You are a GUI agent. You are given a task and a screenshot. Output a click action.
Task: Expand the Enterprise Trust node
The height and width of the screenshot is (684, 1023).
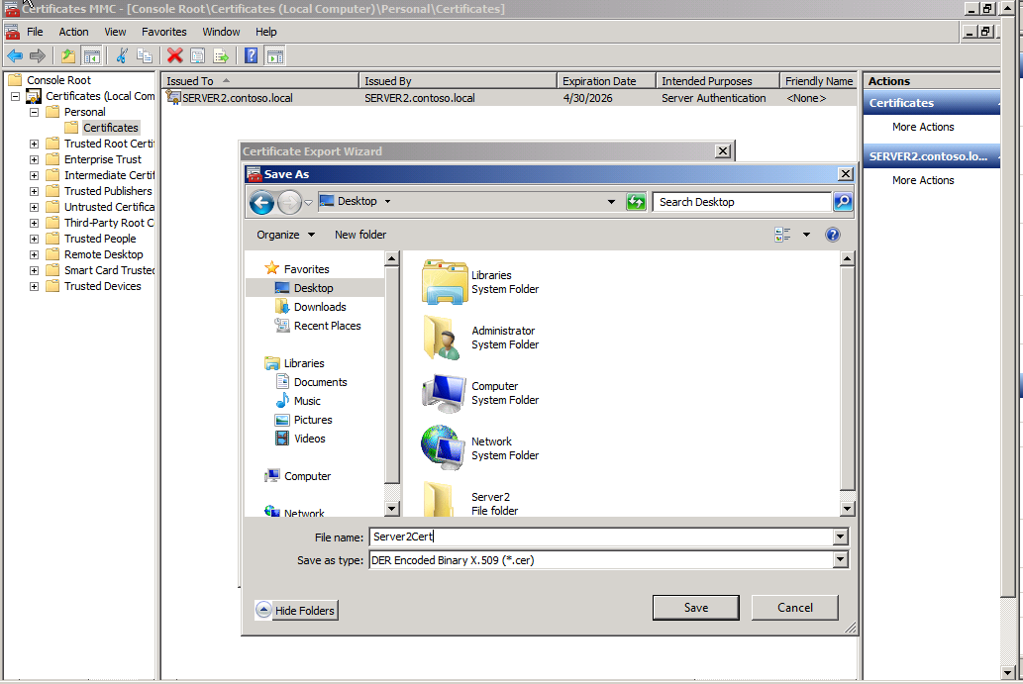[x=34, y=159]
